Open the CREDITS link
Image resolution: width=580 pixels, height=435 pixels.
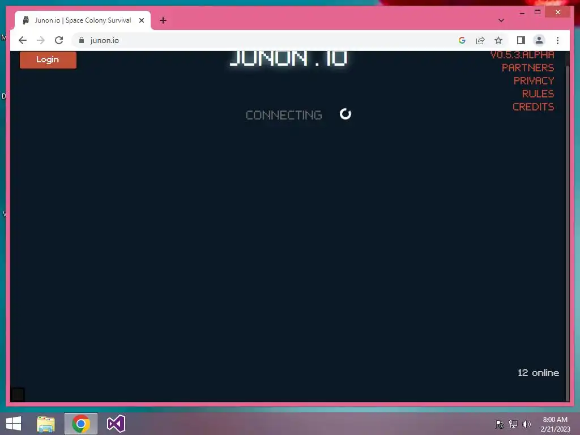pyautogui.click(x=533, y=107)
